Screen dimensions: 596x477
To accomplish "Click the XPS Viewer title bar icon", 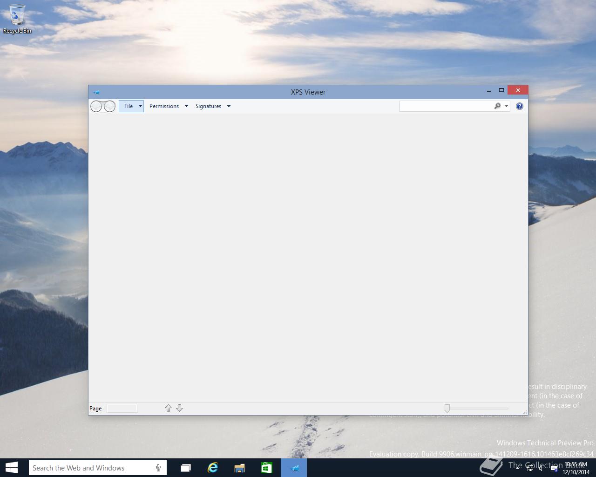I will 96,92.
